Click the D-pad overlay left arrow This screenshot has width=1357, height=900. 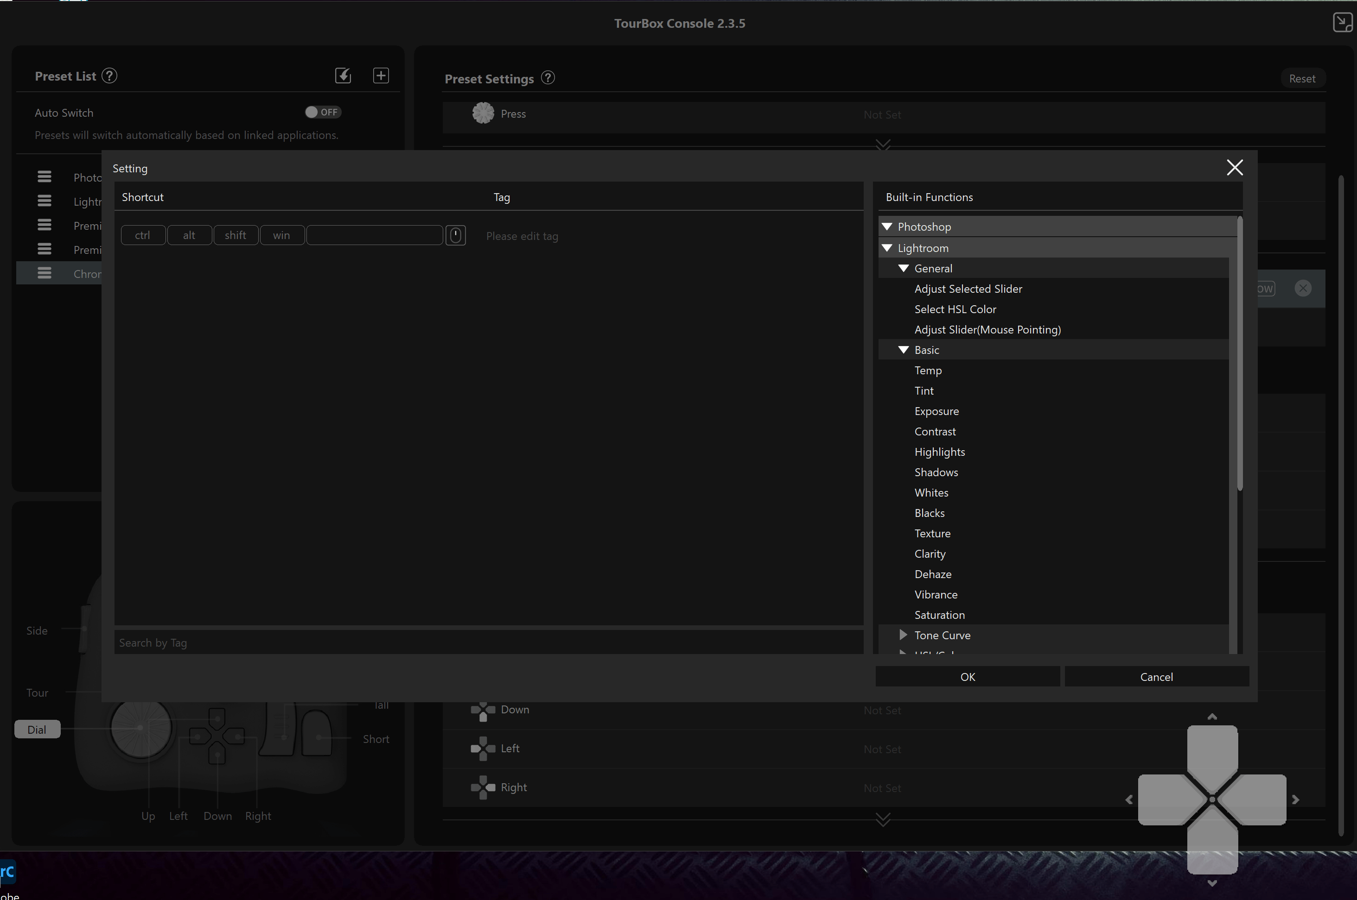coord(1129,799)
